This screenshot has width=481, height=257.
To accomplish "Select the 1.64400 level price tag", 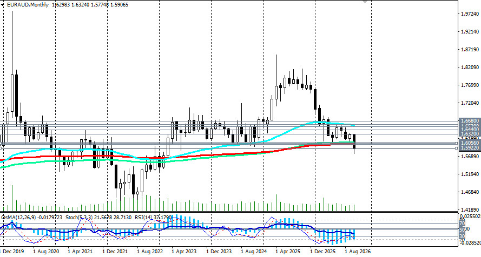I will point(469,130).
